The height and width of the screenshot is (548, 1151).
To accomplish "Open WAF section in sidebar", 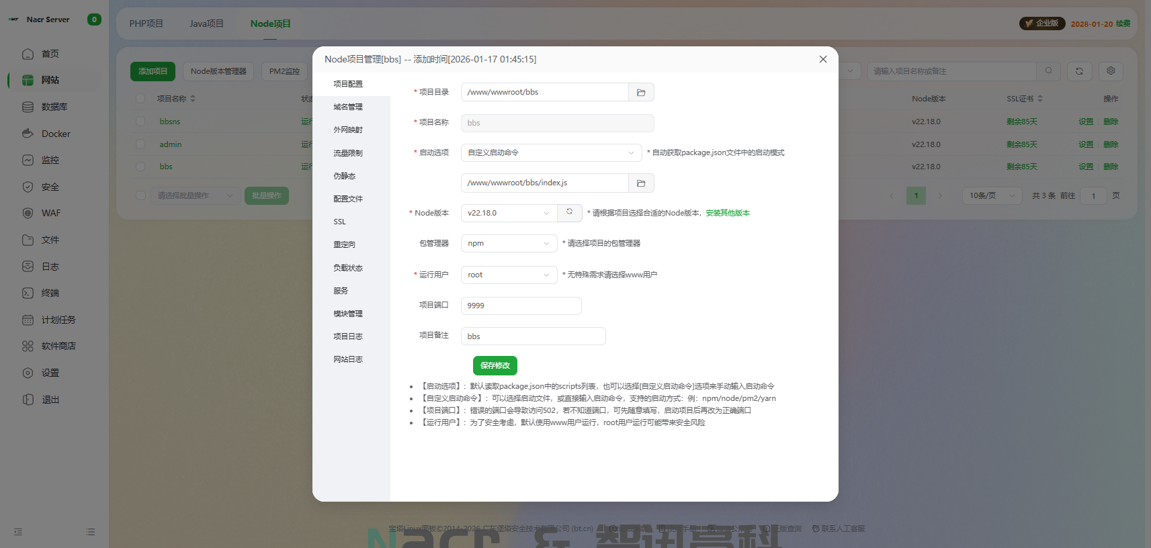I will pyautogui.click(x=50, y=213).
